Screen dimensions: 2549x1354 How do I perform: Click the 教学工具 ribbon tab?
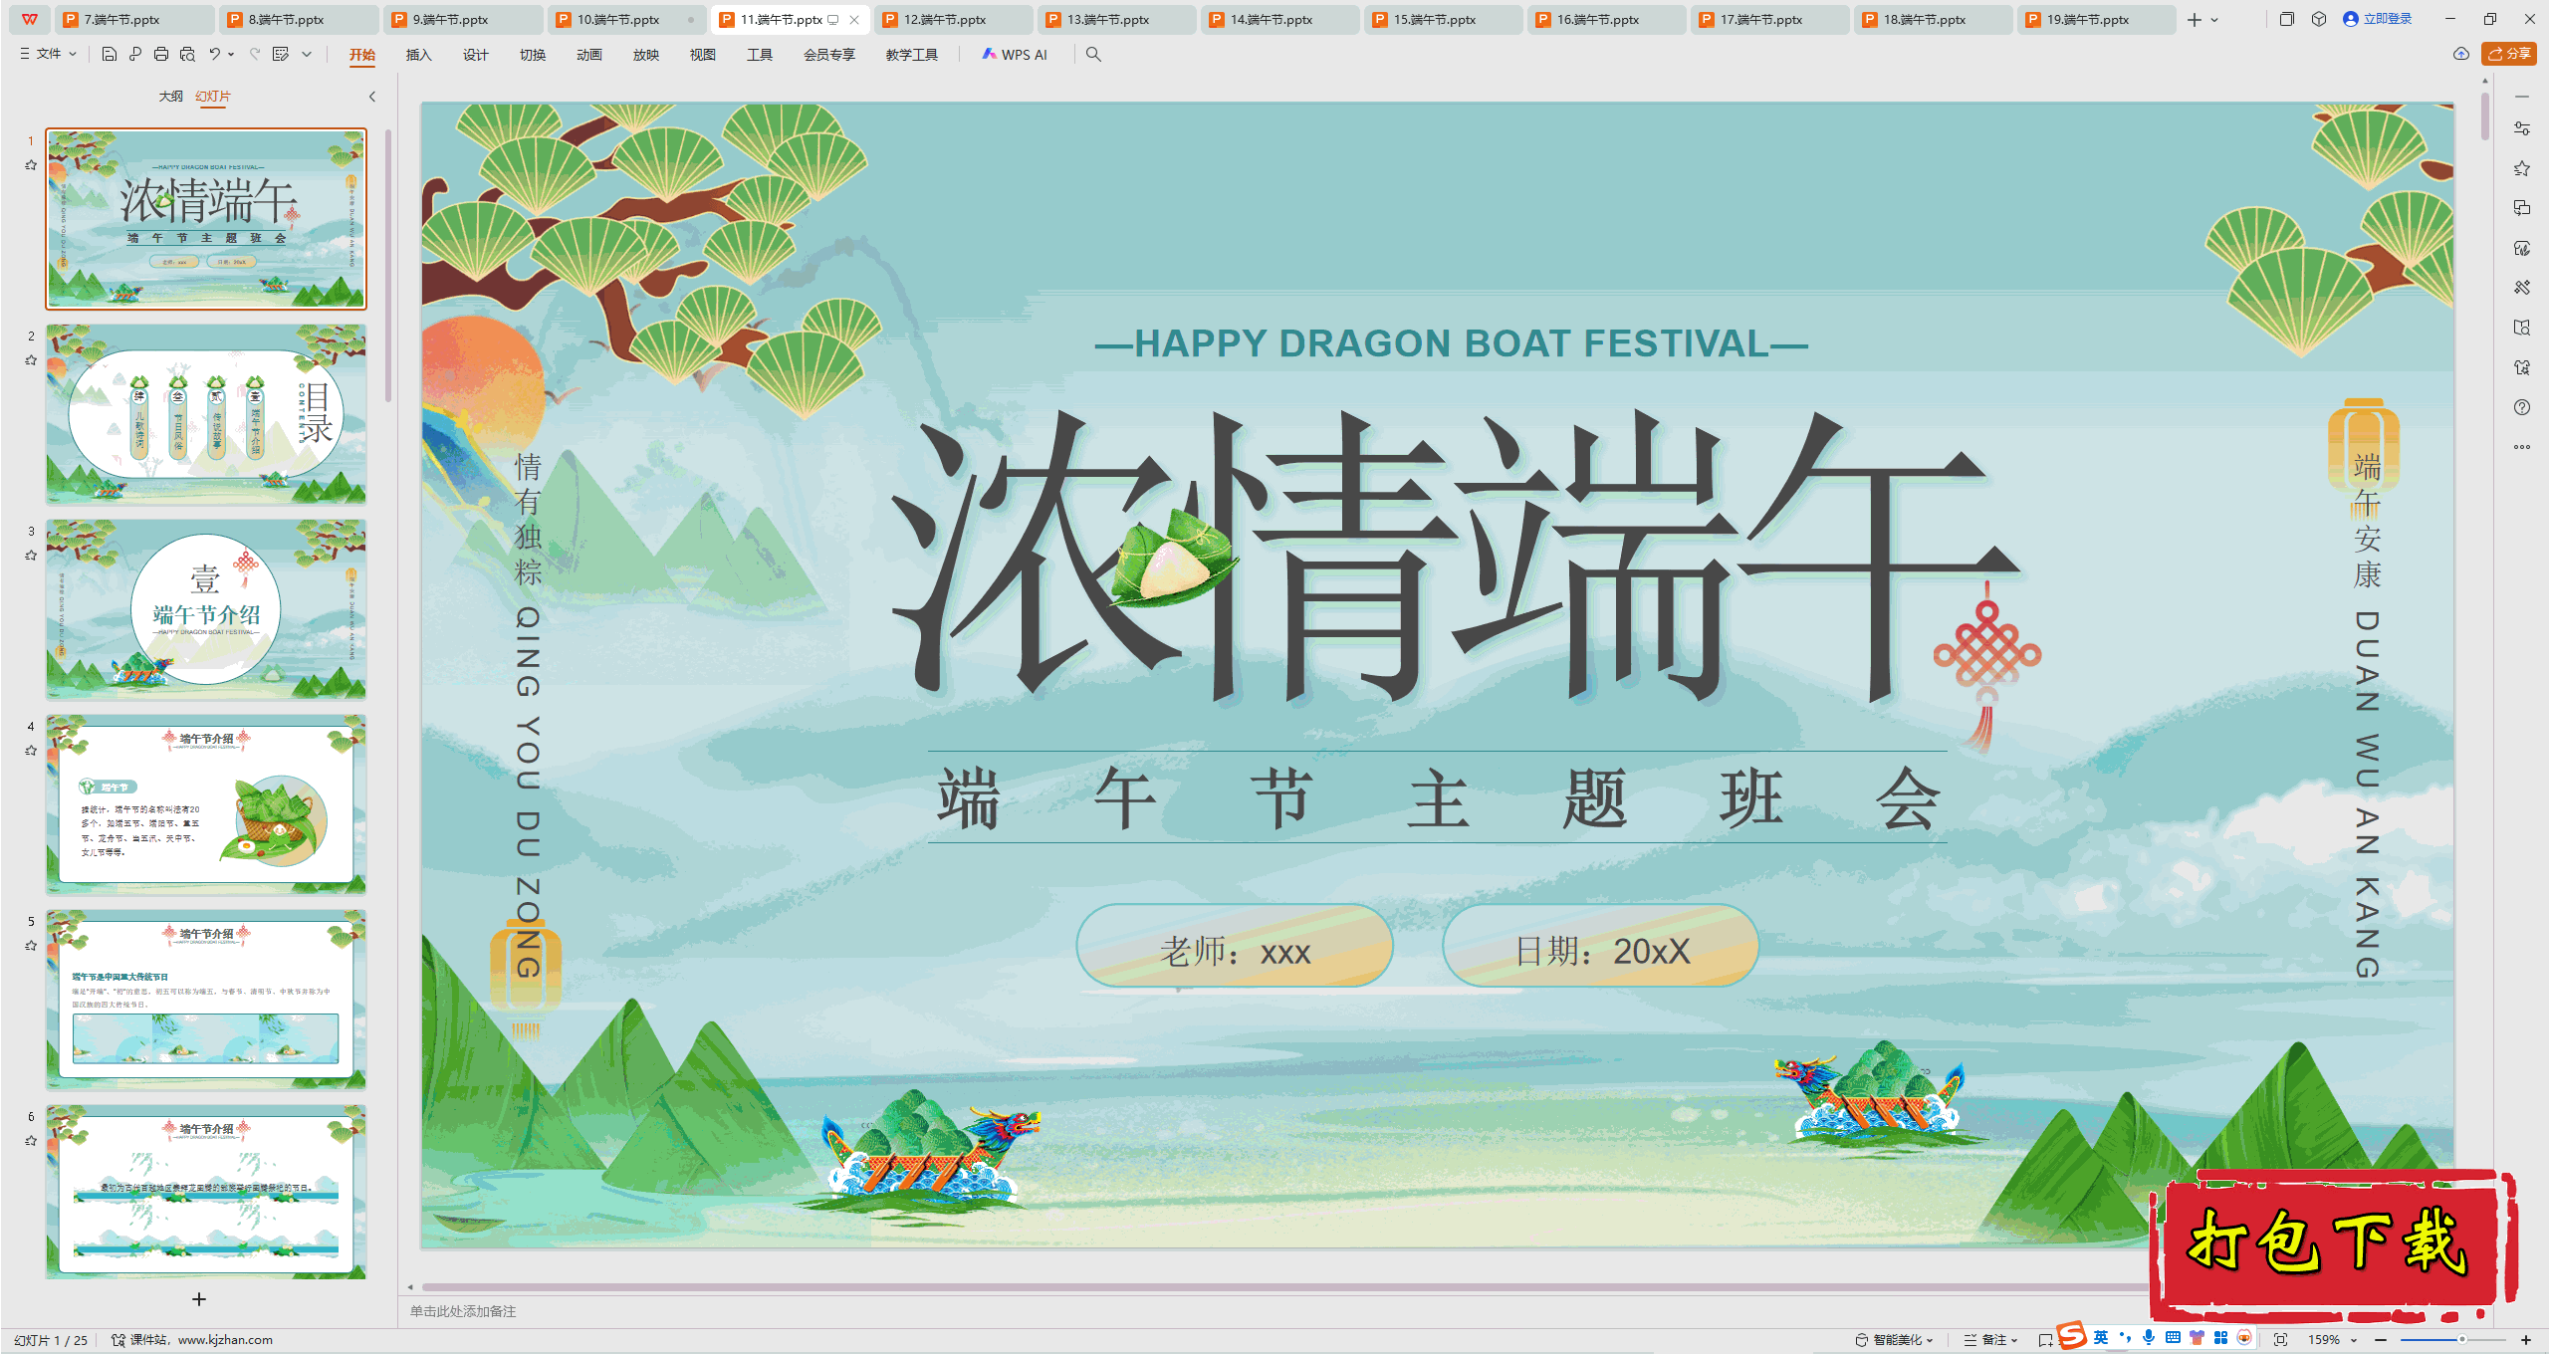coord(911,55)
